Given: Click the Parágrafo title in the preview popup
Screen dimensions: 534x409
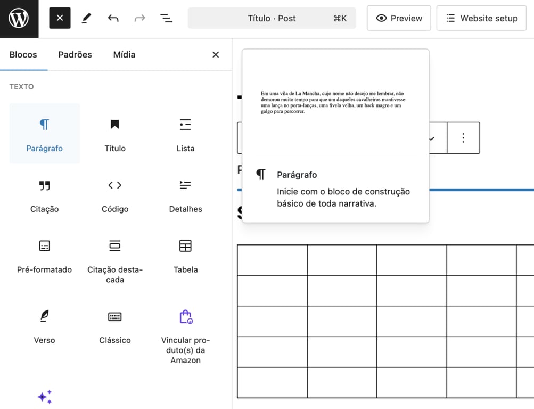Looking at the screenshot, I should click(297, 175).
